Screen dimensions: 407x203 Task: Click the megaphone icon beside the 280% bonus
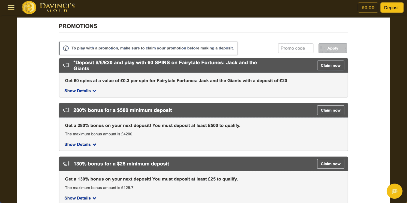point(66,110)
